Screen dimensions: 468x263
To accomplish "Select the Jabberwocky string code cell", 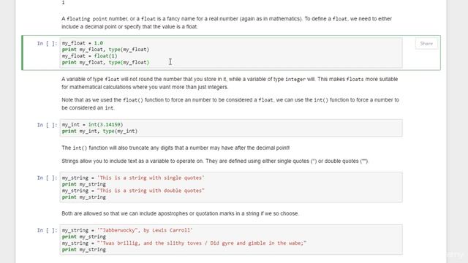I will 231,240.
